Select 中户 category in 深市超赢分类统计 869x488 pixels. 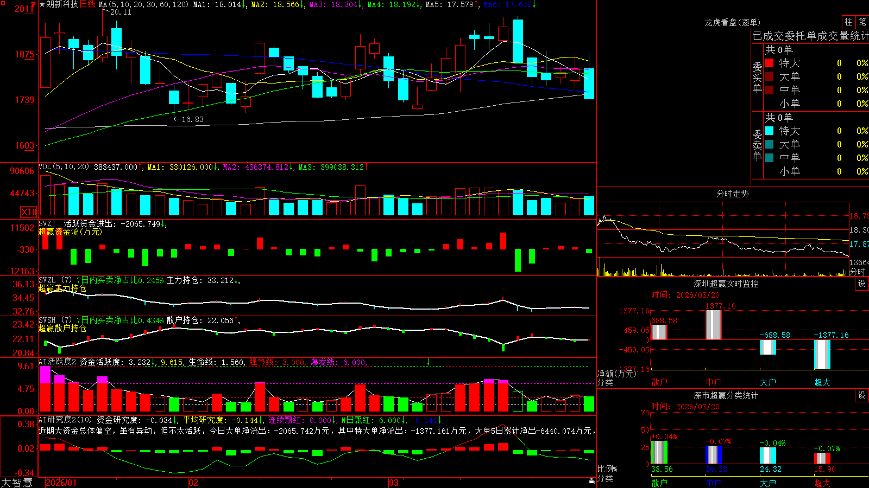[714, 483]
